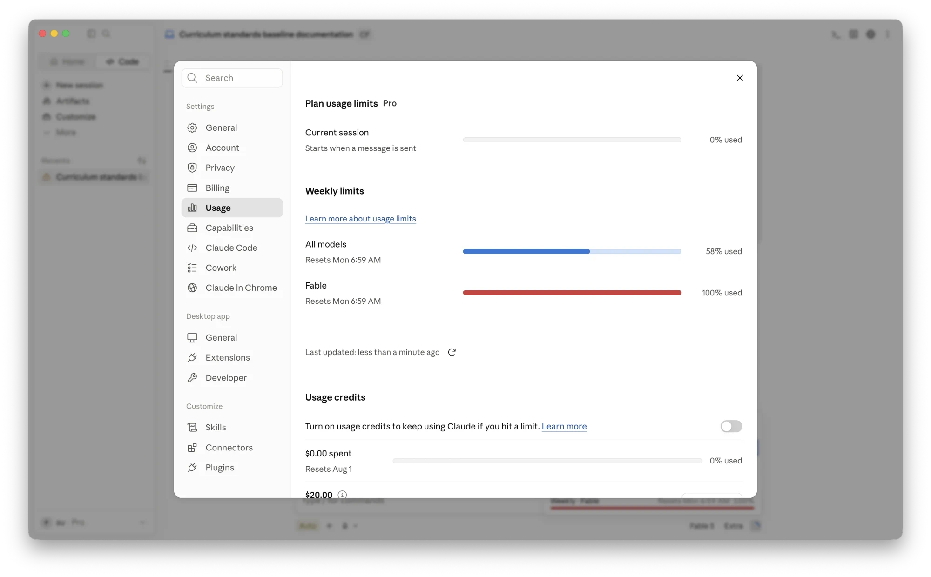Open the Learn more link for usage credits
The image size is (931, 577).
[x=564, y=426]
